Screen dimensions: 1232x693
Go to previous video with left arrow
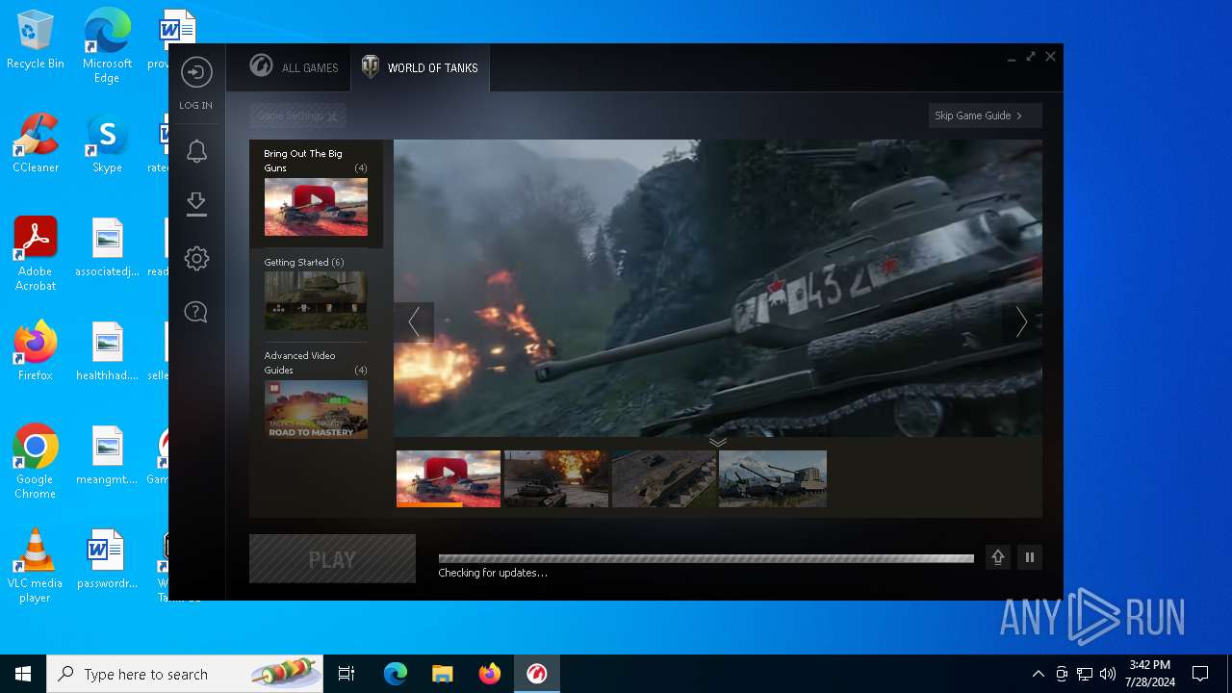point(414,322)
